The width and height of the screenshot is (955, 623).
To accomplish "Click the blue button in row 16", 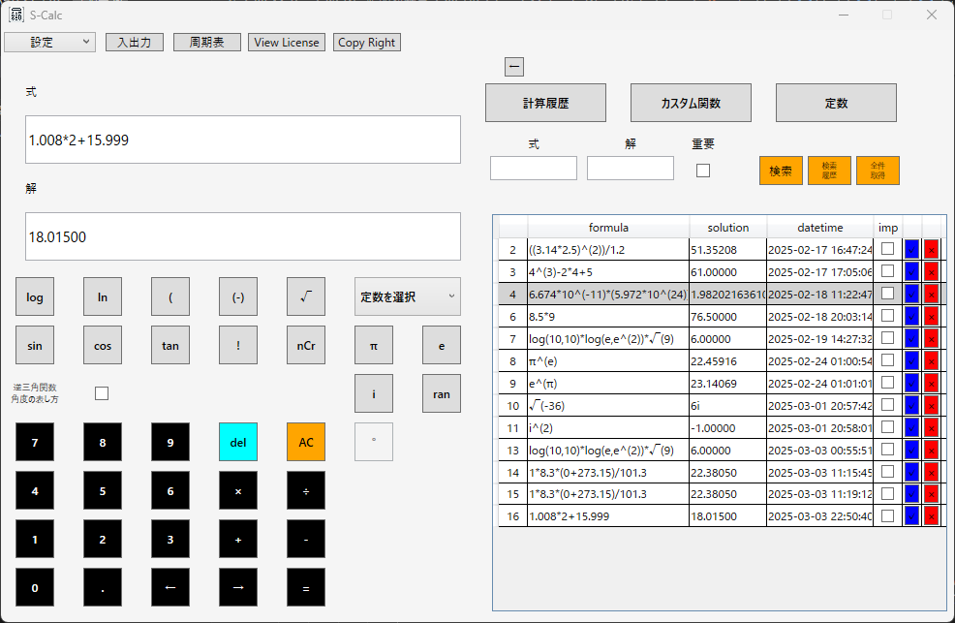I will tap(911, 515).
